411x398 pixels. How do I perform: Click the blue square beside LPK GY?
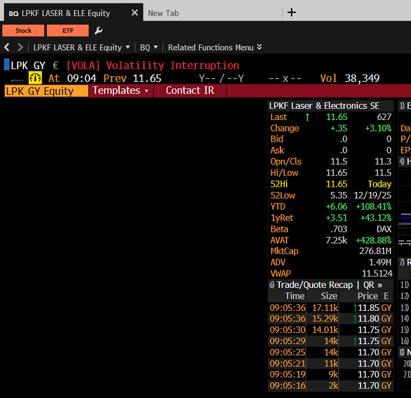pyautogui.click(x=7, y=64)
